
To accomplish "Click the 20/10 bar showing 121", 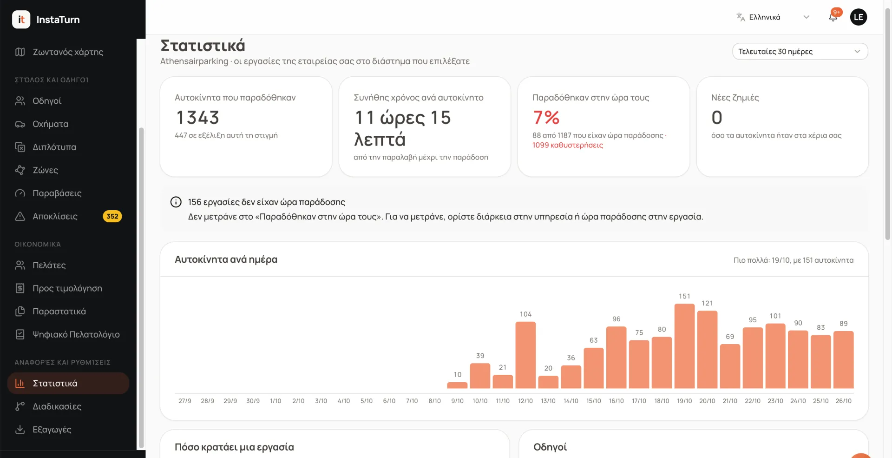I will pos(707,349).
